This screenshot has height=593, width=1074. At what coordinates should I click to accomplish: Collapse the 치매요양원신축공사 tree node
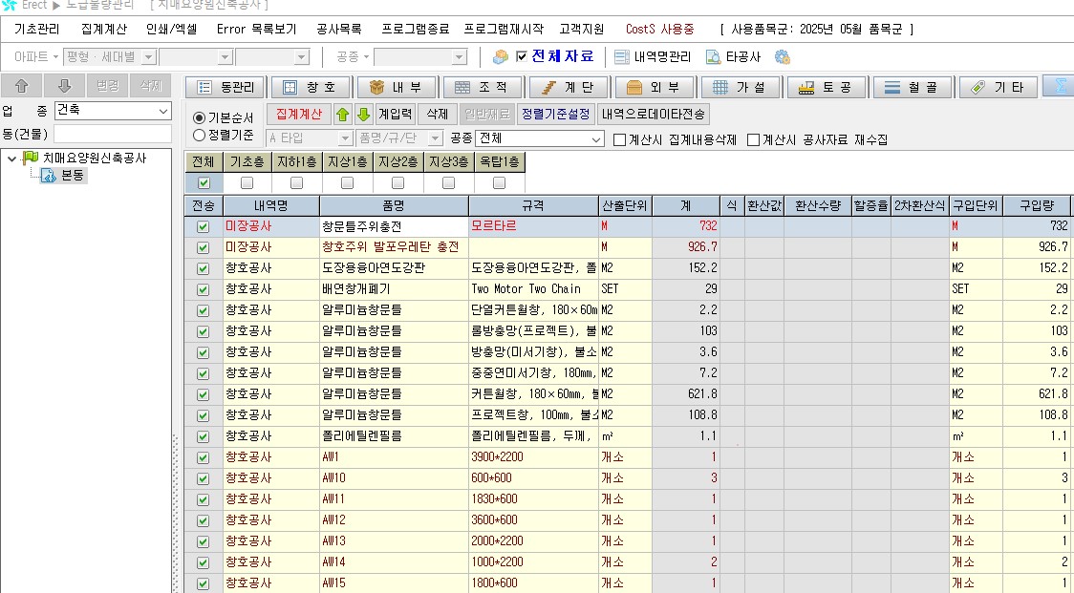(x=12, y=159)
